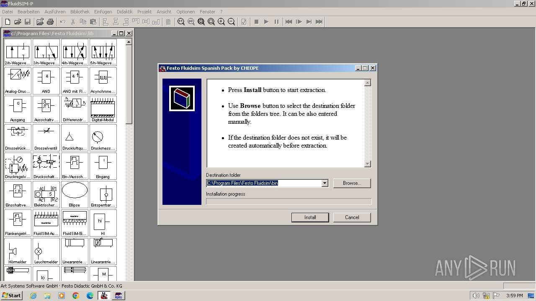The height and width of the screenshot is (301, 536).
Task: Click the Copy toolbar icon
Action: (x=83, y=22)
